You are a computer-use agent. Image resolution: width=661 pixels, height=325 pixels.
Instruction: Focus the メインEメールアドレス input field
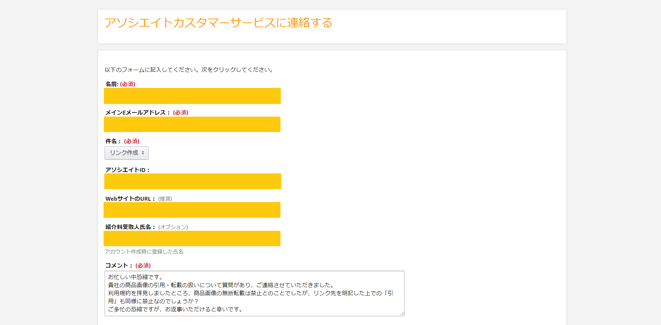(192, 124)
